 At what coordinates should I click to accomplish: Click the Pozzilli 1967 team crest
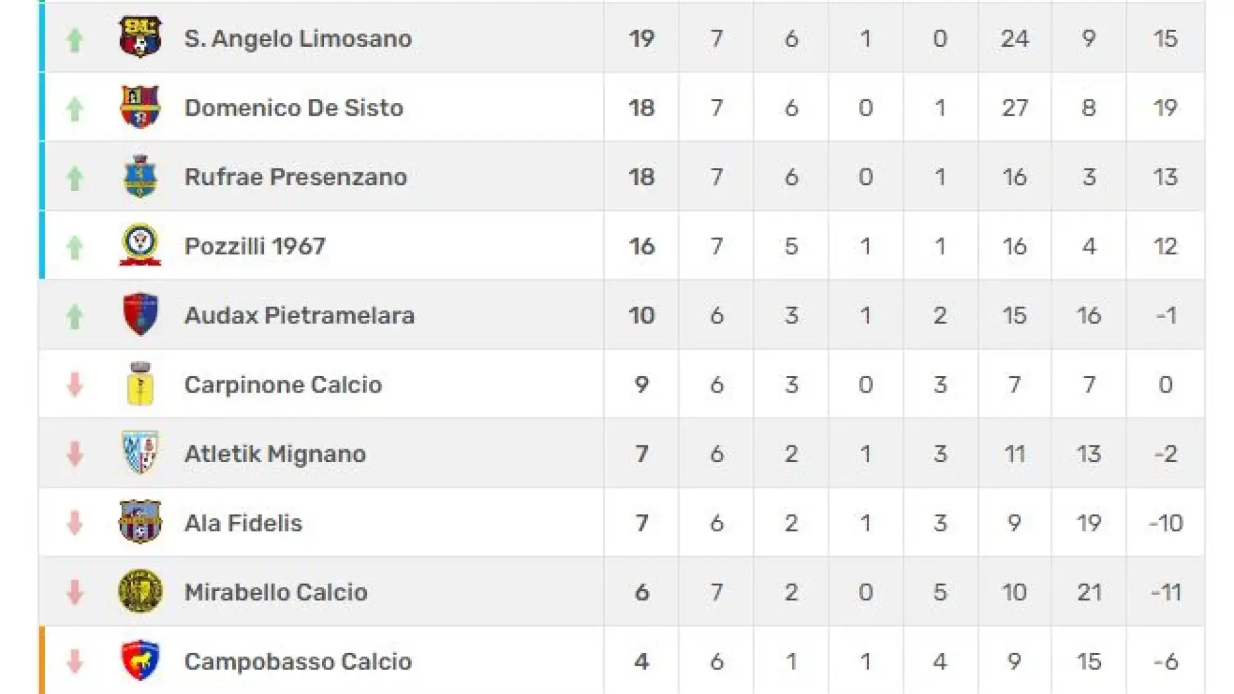click(x=140, y=245)
